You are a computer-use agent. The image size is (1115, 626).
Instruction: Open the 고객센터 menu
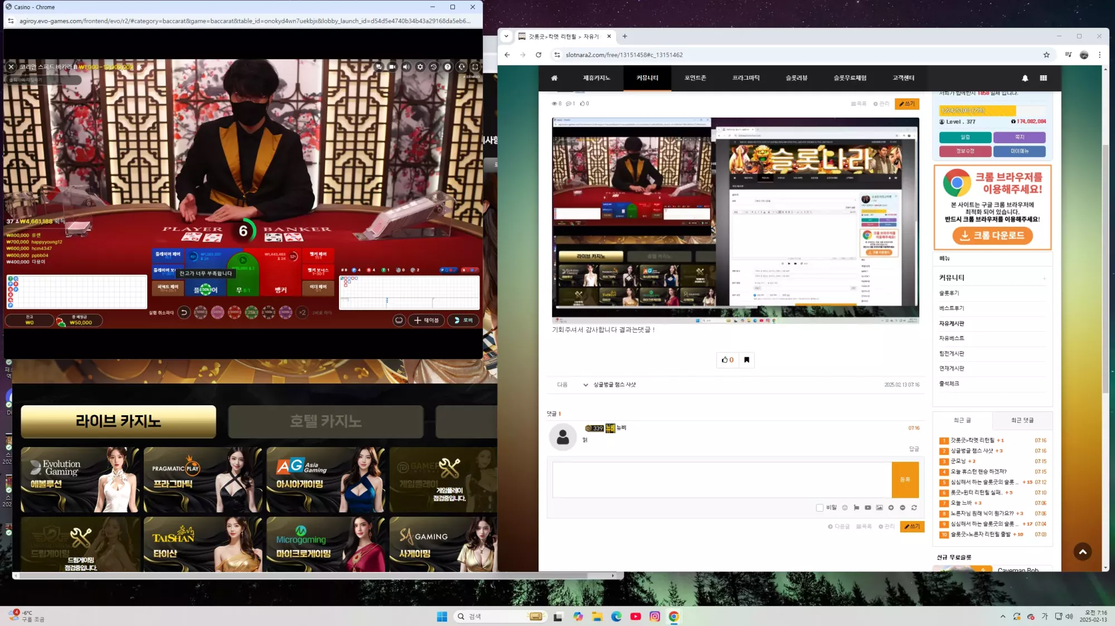(x=903, y=78)
